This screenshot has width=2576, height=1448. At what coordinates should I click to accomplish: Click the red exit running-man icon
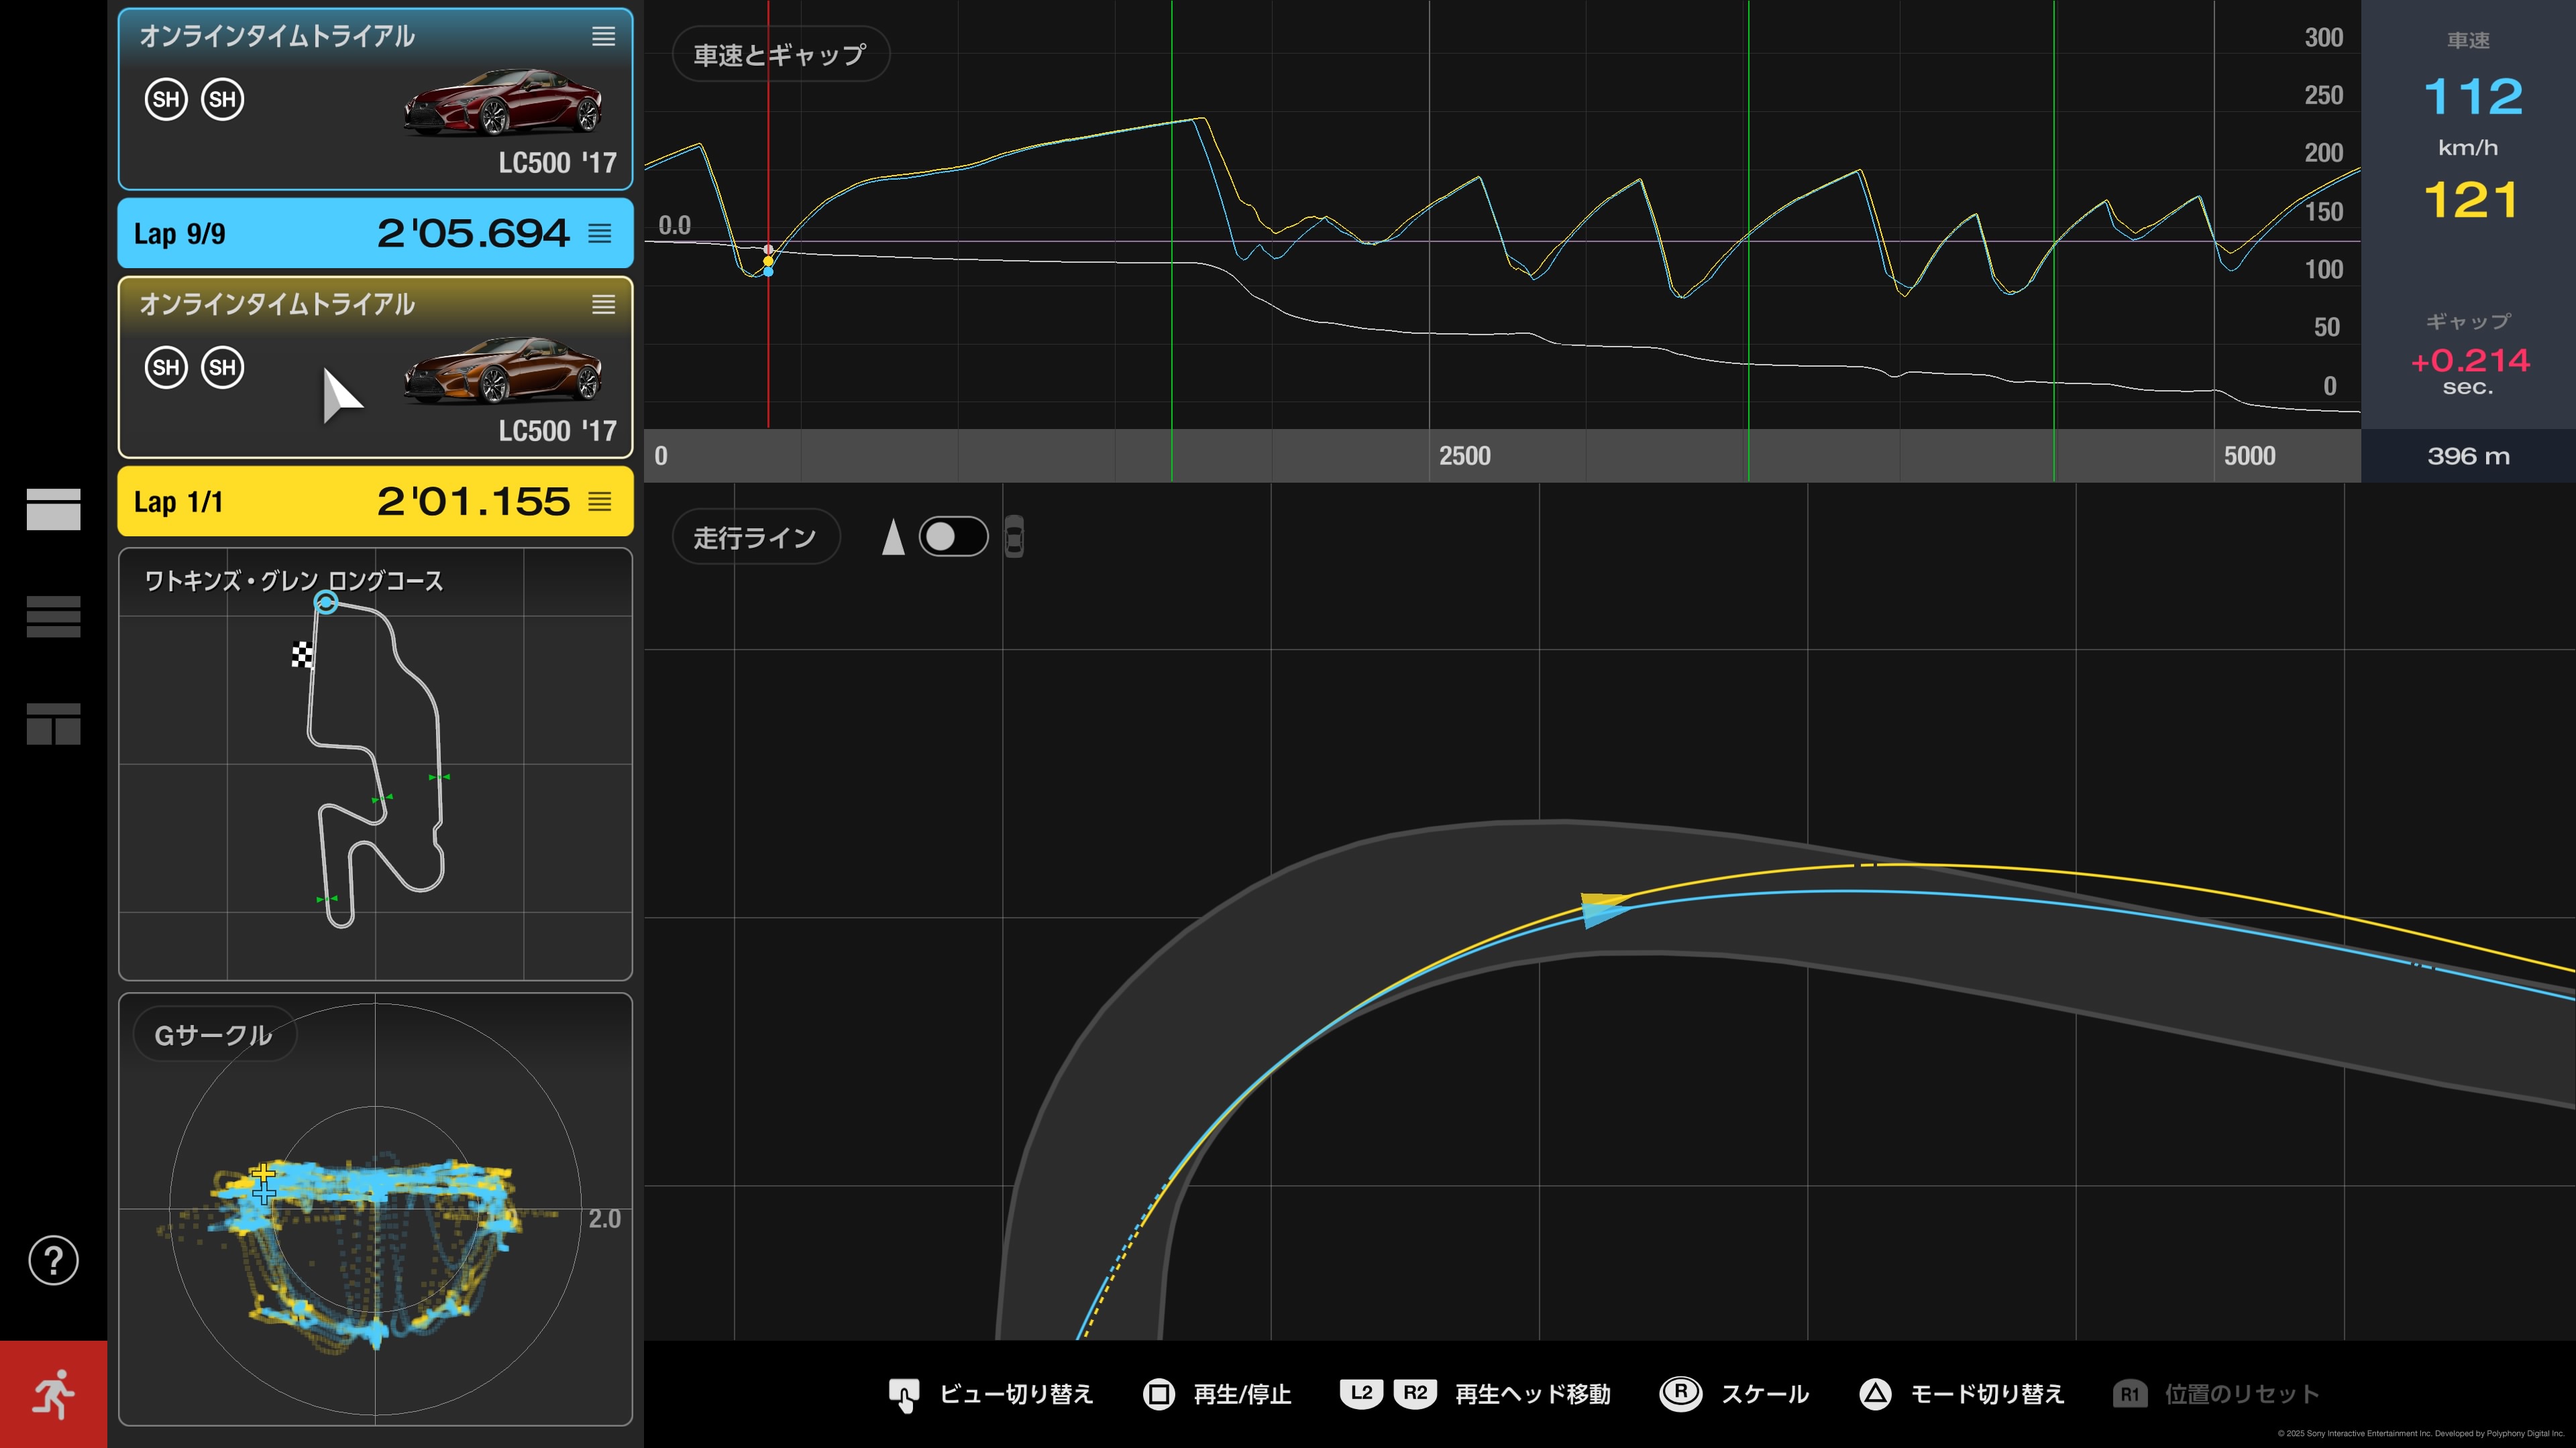[x=53, y=1393]
